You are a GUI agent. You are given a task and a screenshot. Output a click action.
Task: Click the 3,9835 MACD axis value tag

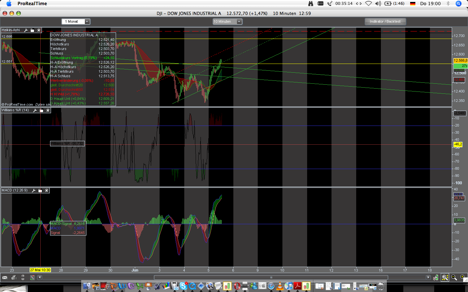point(459,220)
